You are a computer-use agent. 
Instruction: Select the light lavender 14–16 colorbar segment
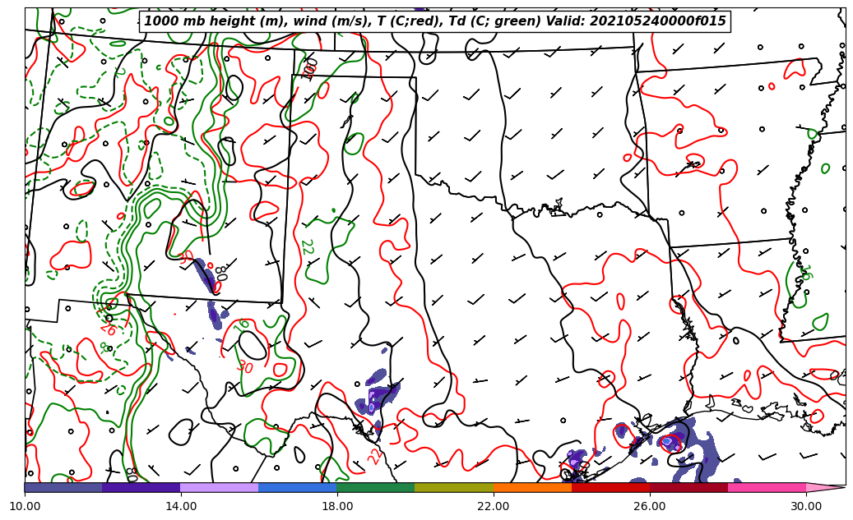(220, 487)
